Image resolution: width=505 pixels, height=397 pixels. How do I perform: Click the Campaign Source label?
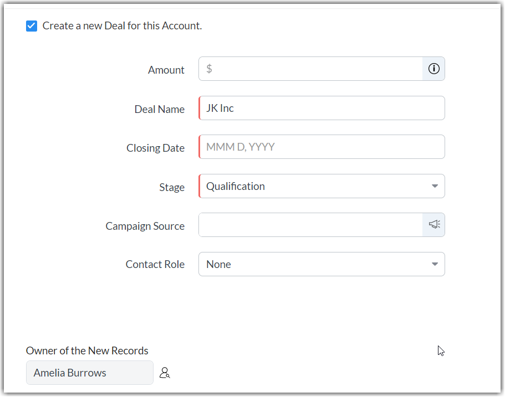(x=145, y=226)
